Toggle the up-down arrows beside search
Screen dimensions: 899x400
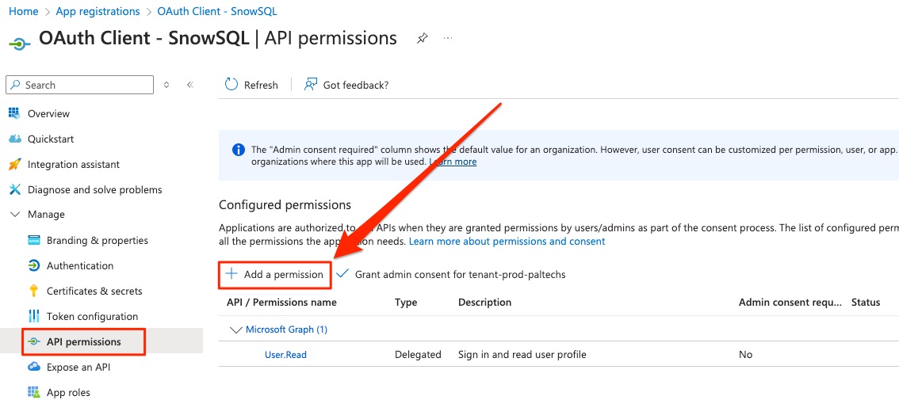[x=166, y=85]
